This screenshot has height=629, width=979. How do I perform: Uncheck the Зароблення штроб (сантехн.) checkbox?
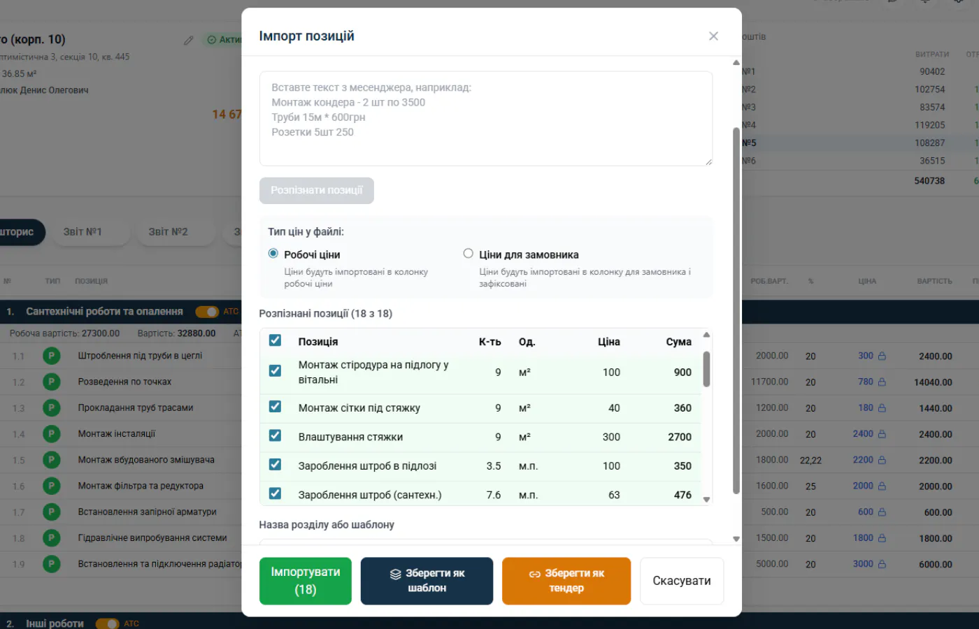pyautogui.click(x=276, y=493)
